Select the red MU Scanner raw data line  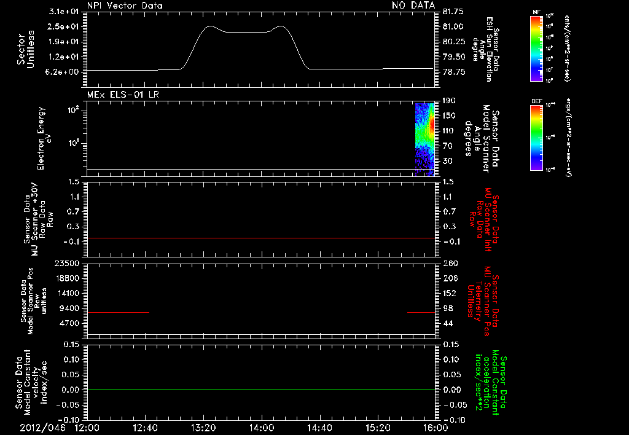tap(261, 238)
